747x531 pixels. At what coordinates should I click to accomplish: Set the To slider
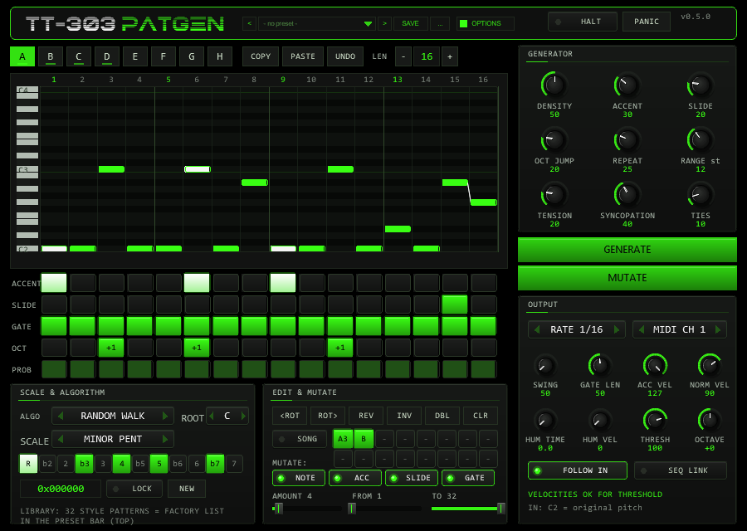point(468,509)
